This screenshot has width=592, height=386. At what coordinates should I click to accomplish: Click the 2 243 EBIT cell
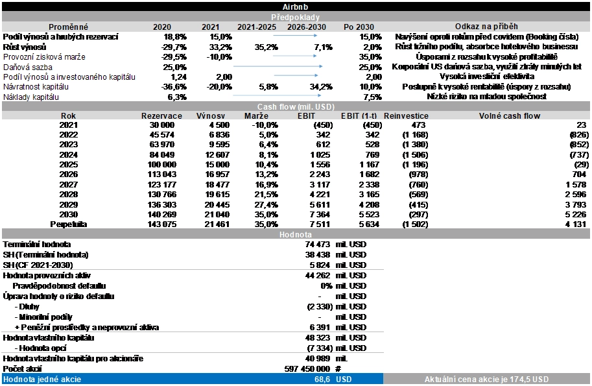click(320, 175)
